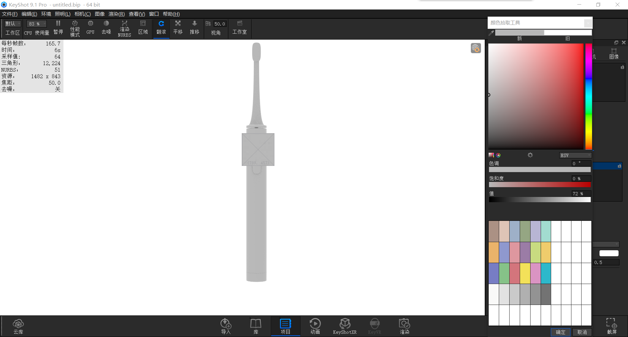The height and width of the screenshot is (337, 628).
Task: Click the 饱和度 saturation slider
Action: point(540,185)
